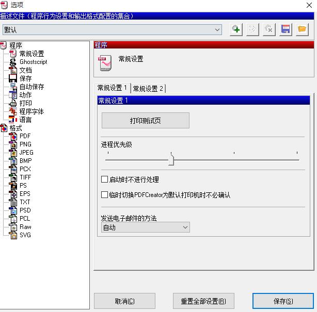The image size is (317, 312).
Task: Select the 格式 root tree node
Action: pos(16,128)
